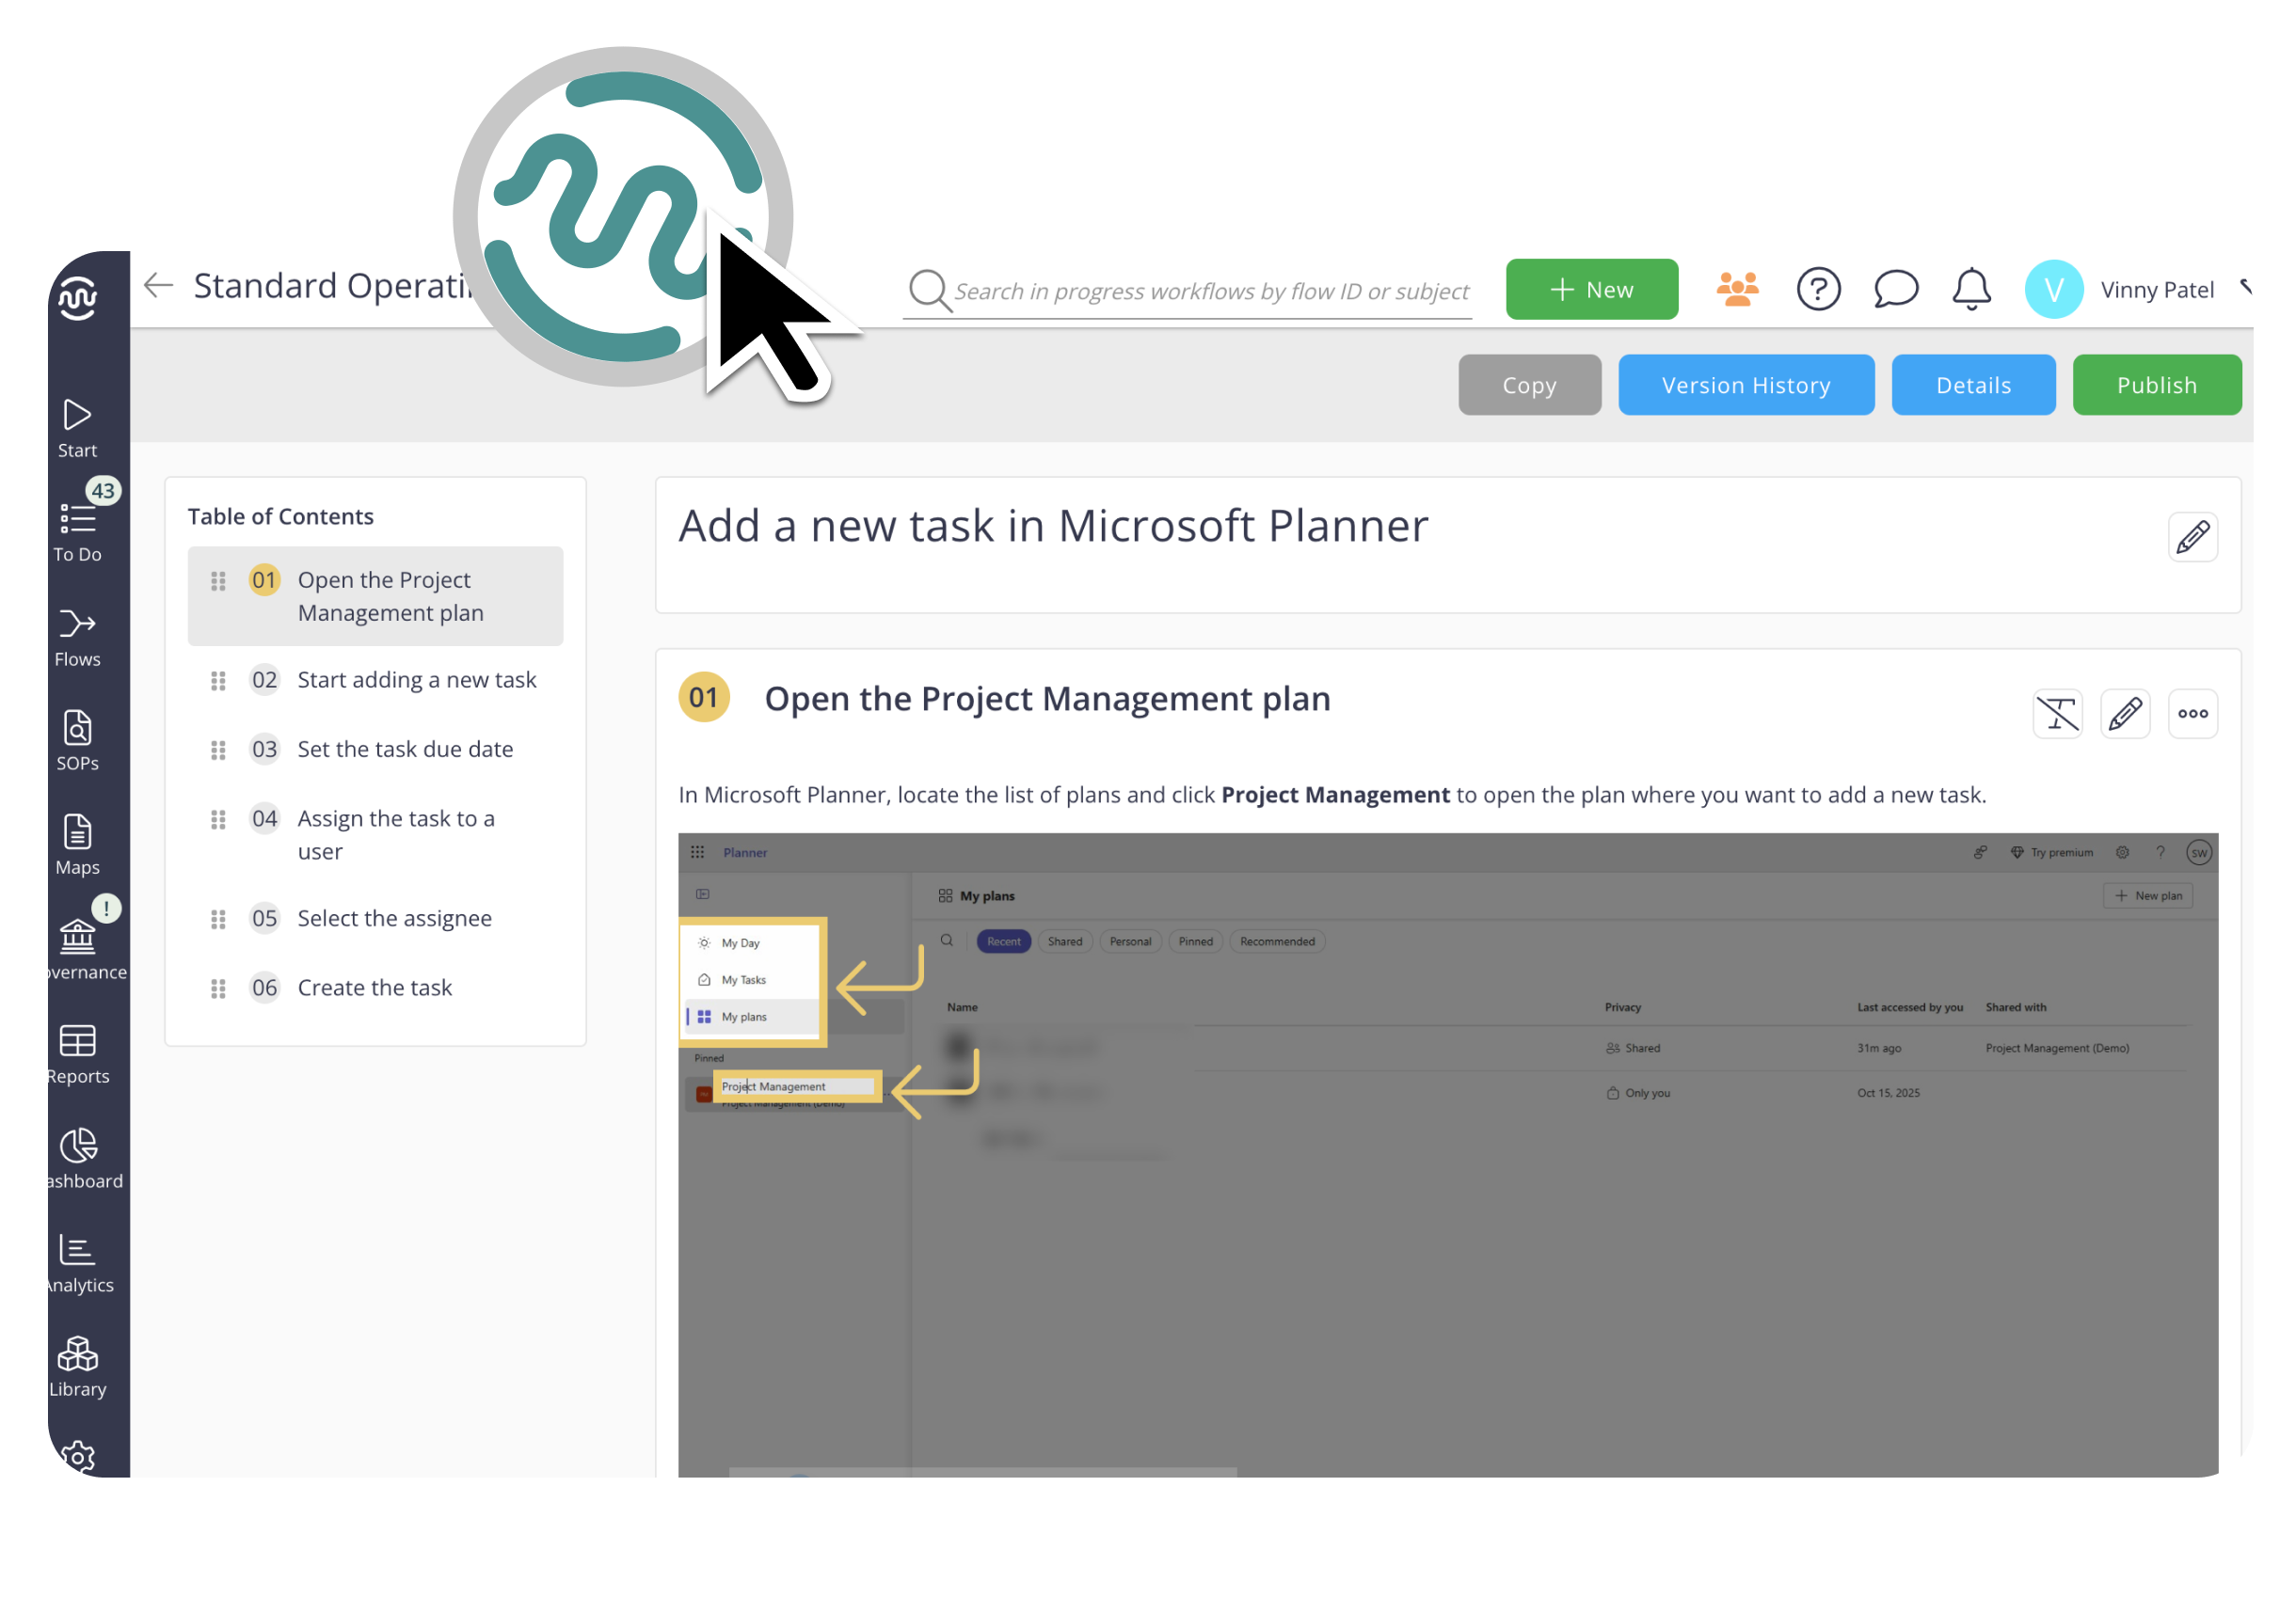
Task: Open the chat bubble icon
Action: tap(1895, 290)
